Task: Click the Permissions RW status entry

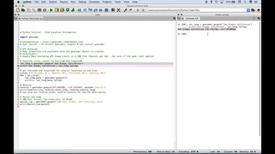Action: click(x=143, y=151)
